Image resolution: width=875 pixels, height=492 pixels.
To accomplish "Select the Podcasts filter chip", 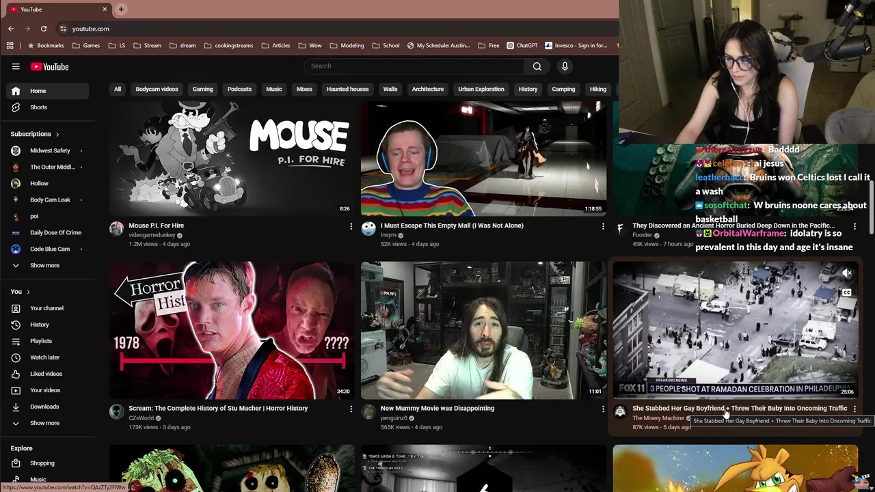I will (x=239, y=89).
